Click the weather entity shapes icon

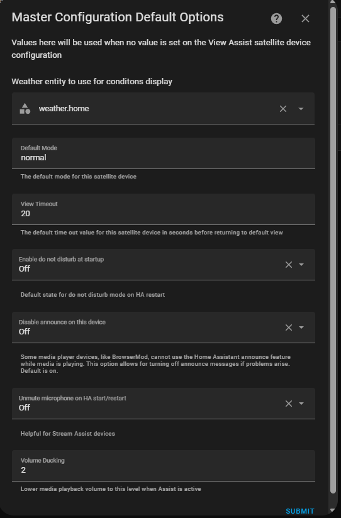[x=25, y=109]
